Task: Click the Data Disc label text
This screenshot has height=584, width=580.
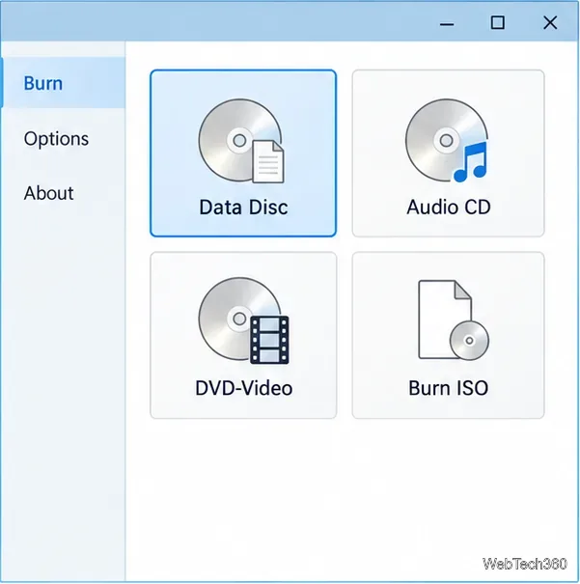Action: [243, 208]
